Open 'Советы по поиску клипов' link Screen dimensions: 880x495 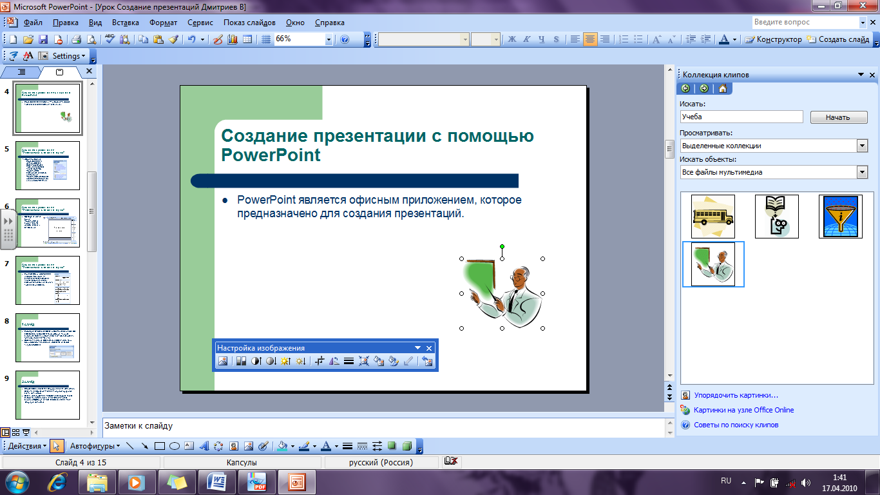(736, 425)
